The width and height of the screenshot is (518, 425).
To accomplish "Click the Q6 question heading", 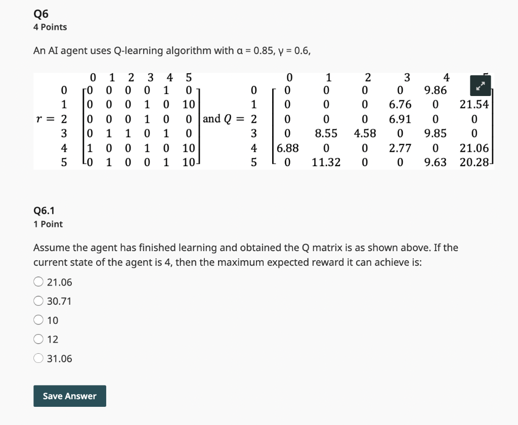I will tap(40, 14).
